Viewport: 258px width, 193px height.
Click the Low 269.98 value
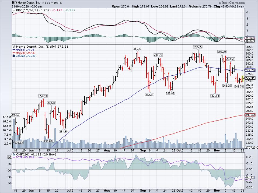click(160, 6)
